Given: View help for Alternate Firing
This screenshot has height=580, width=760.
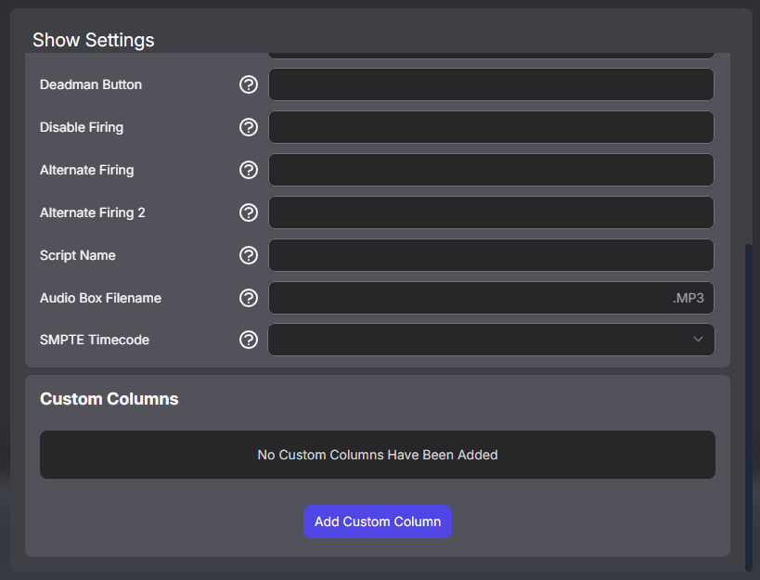Looking at the screenshot, I should point(248,170).
